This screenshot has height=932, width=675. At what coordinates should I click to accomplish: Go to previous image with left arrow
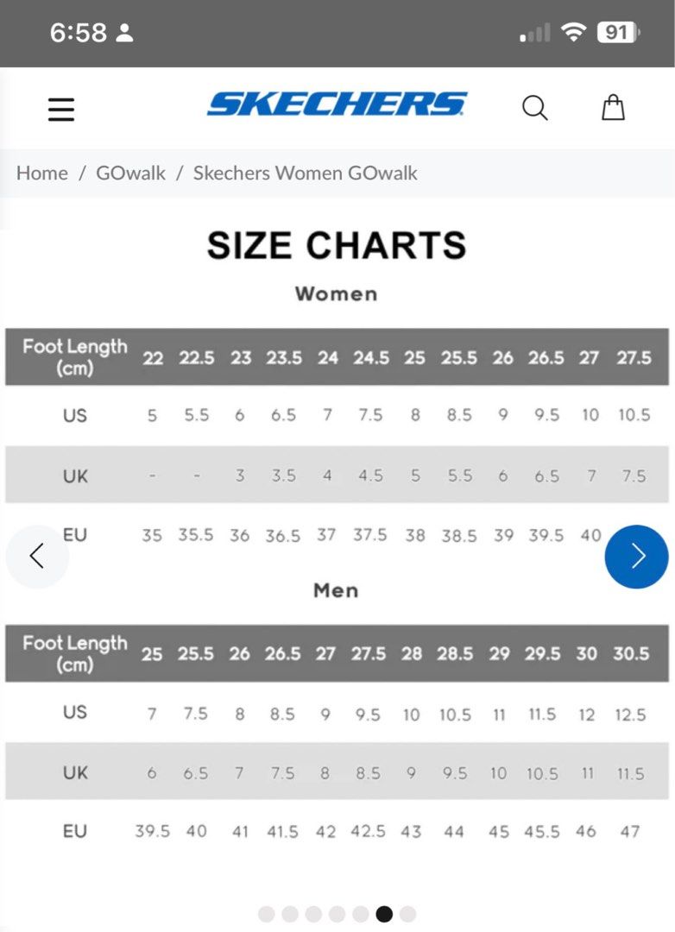(37, 557)
